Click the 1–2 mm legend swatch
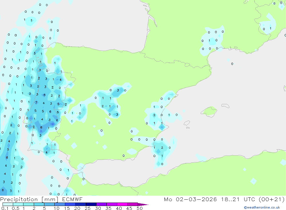This screenshot has height=210, width=286. [x=29, y=204]
